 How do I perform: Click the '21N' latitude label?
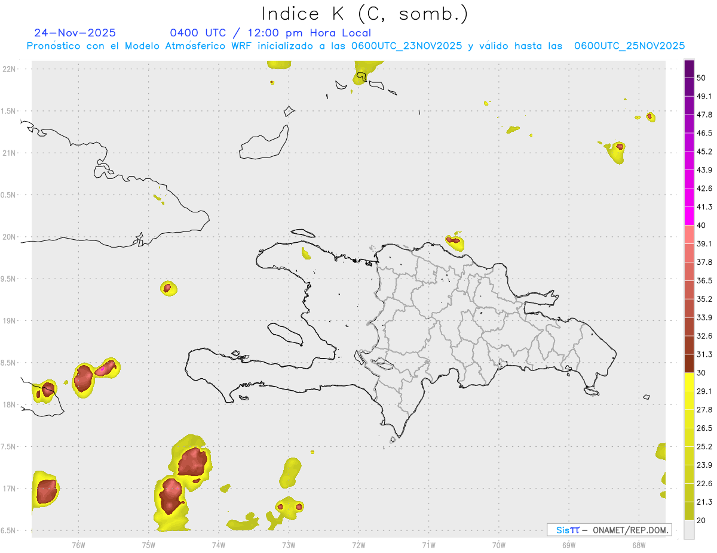click(x=10, y=153)
